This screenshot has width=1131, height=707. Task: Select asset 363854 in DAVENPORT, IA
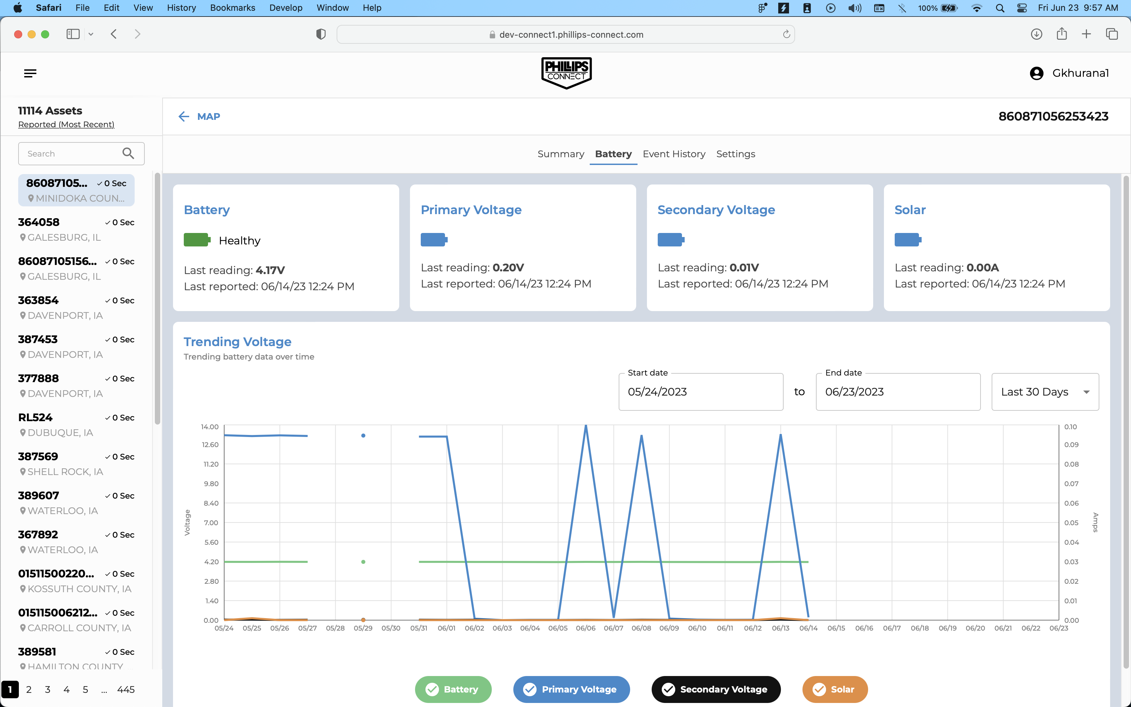(x=76, y=308)
